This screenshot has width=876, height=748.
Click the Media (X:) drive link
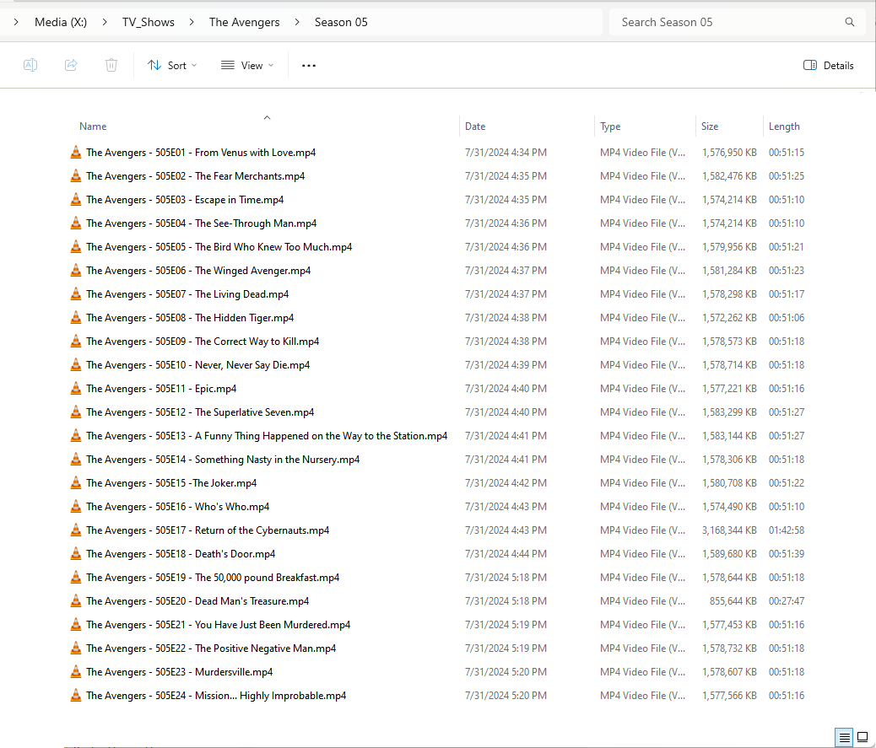pyautogui.click(x=60, y=22)
